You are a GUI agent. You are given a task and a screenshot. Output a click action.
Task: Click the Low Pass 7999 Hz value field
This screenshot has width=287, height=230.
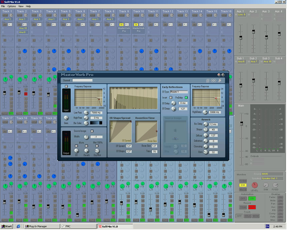tap(96, 113)
